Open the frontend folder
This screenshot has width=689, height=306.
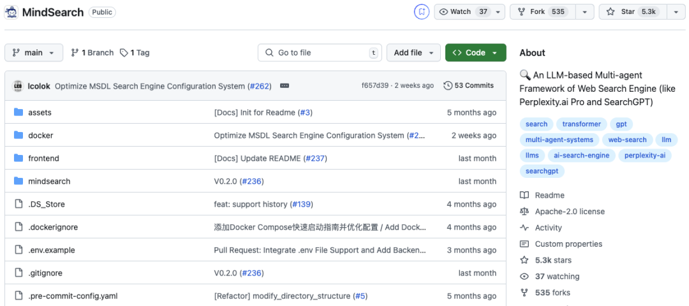pyautogui.click(x=43, y=158)
